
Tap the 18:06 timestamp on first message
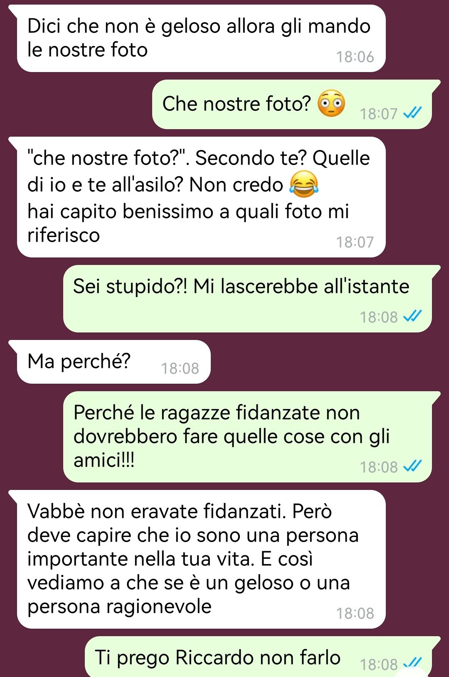point(355,57)
